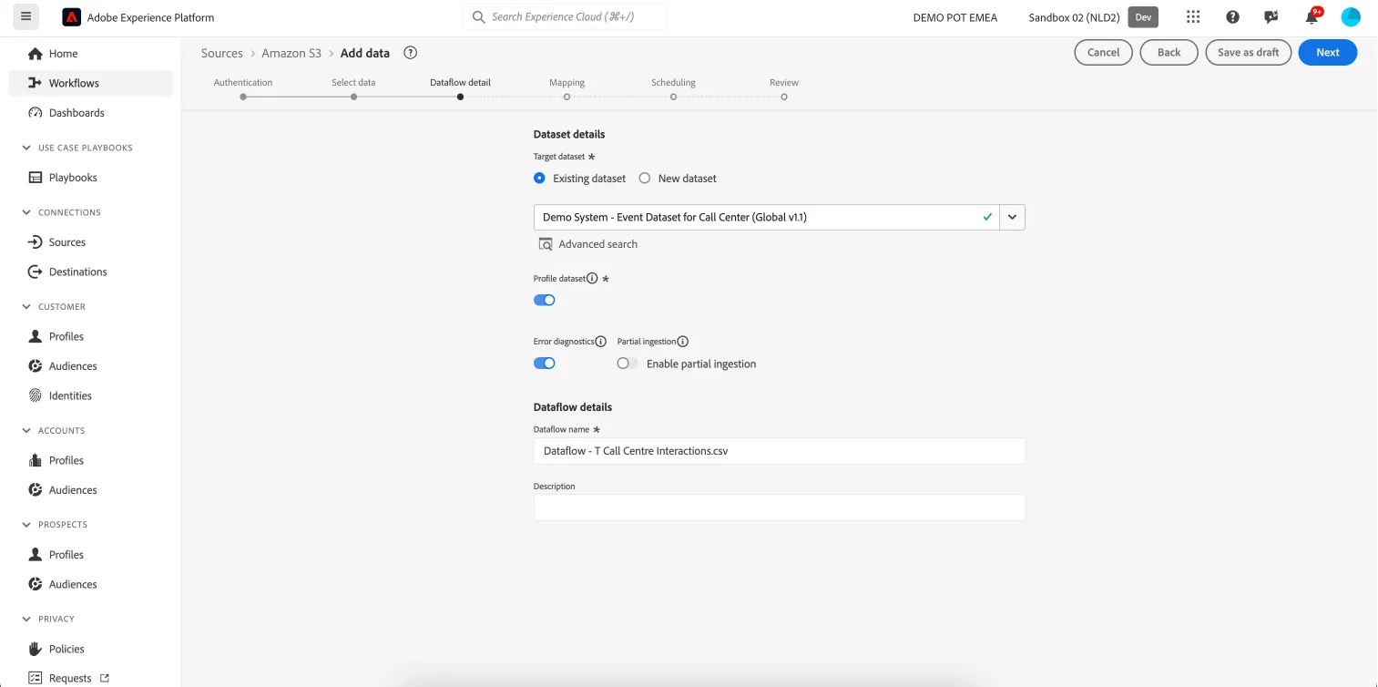Viewport: 1378px width, 687px height.
Task: Select the Existing dataset radio button
Action: point(540,179)
